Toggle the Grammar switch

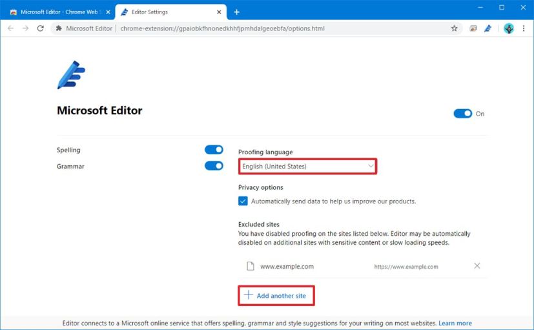(214, 166)
